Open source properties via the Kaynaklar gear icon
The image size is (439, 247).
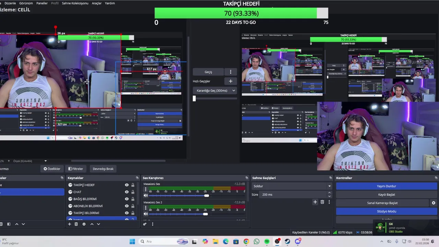(84, 224)
